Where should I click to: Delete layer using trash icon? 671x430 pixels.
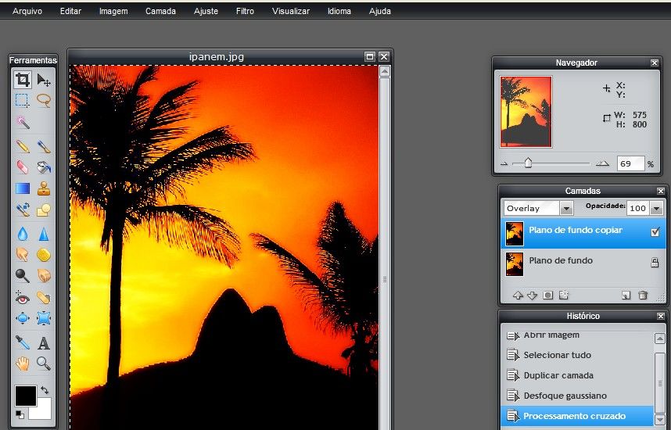[x=642, y=296]
